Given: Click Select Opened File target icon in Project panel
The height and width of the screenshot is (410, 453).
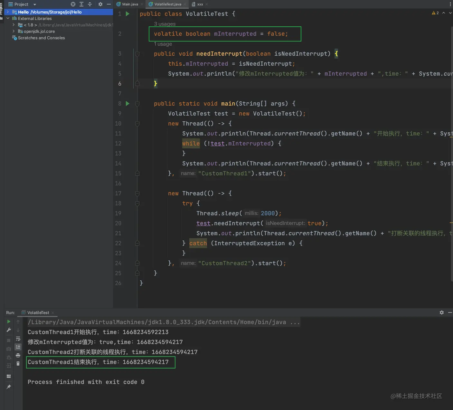Looking at the screenshot, I should click(x=73, y=4).
